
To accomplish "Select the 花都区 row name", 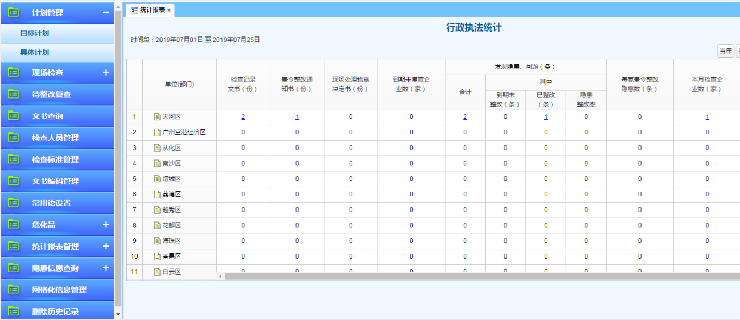I will coord(171,225).
